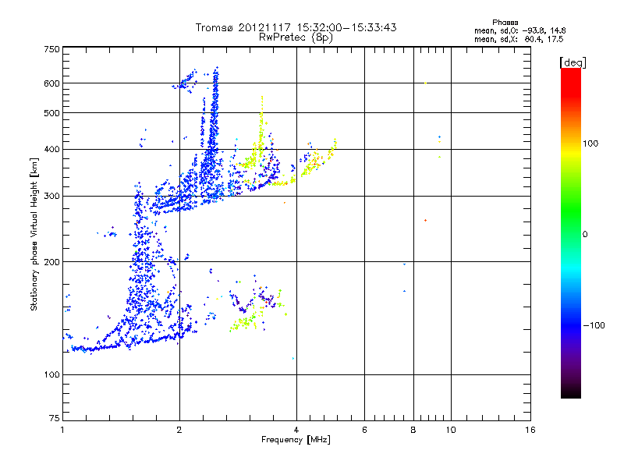Click the y-axis tick label '750'

tap(51, 49)
